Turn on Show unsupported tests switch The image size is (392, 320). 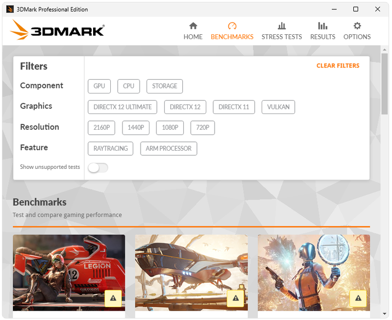click(x=98, y=168)
